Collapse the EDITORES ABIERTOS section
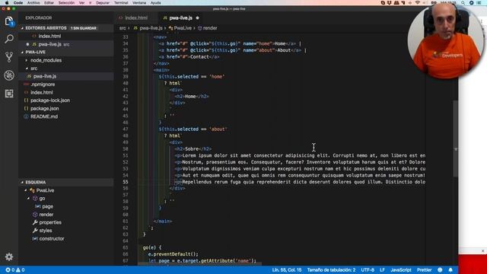The width and height of the screenshot is (487, 274). (x=22, y=28)
